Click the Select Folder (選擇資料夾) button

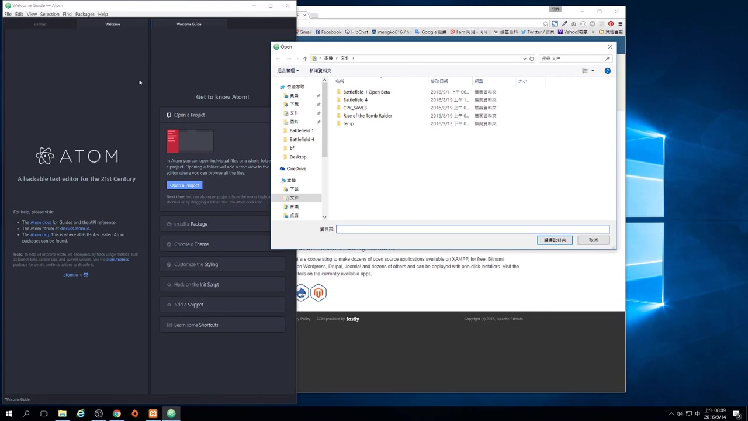pos(555,240)
